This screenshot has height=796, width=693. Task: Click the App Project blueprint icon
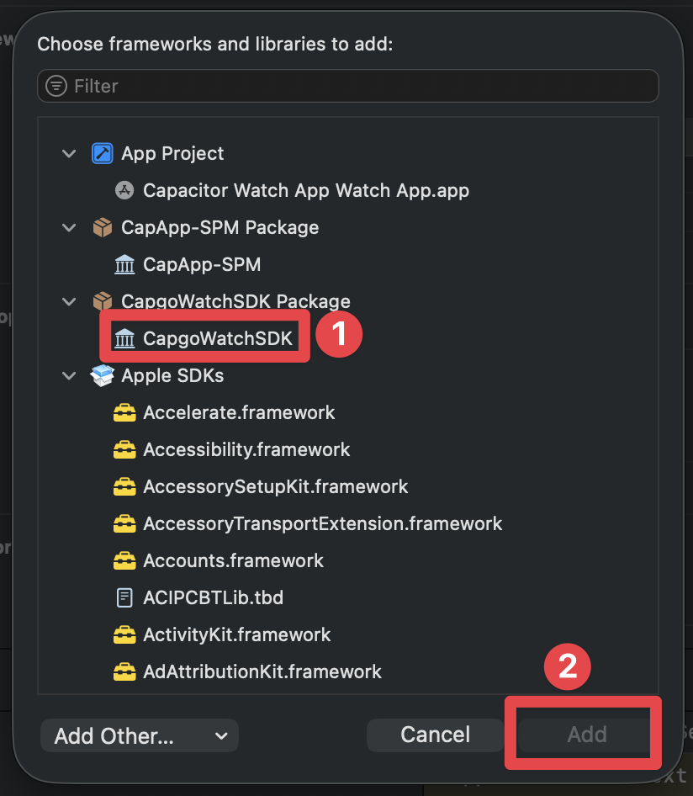click(103, 153)
